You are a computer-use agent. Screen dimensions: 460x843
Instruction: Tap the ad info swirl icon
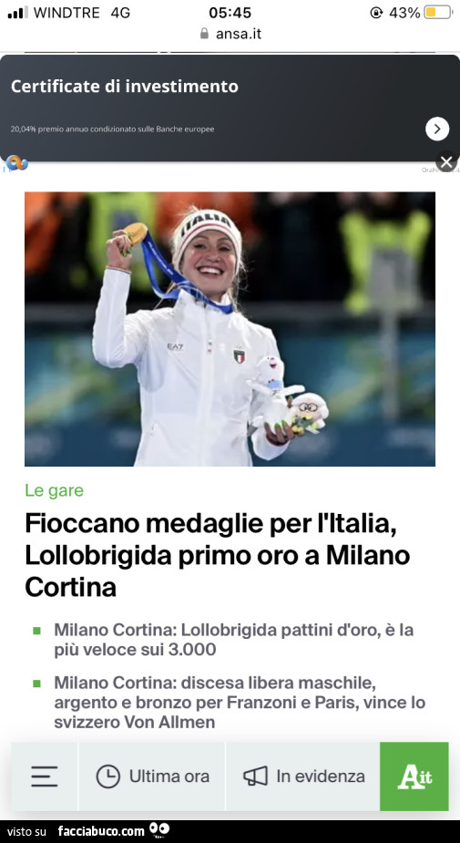16,163
